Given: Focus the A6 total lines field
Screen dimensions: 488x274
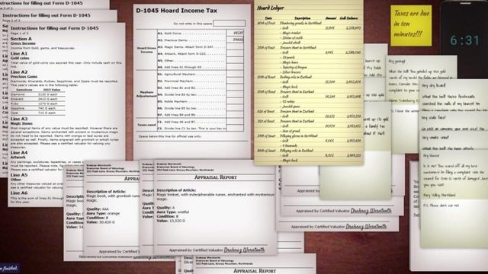Looking at the screenshot, I should [235, 67].
